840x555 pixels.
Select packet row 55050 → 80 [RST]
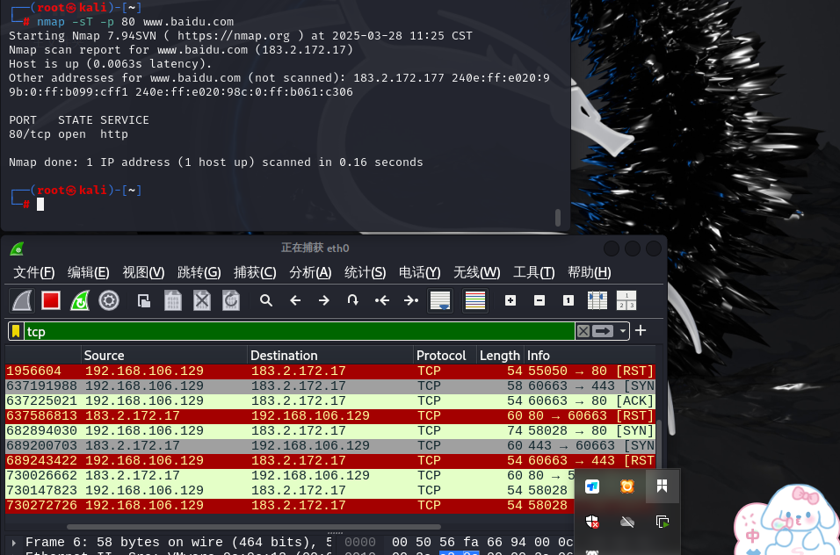[x=330, y=371]
